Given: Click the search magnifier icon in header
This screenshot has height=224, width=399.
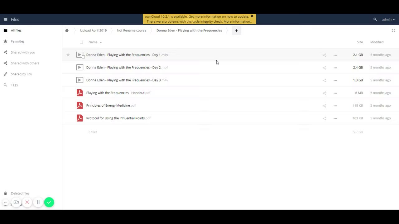Looking at the screenshot, I should coord(375,19).
